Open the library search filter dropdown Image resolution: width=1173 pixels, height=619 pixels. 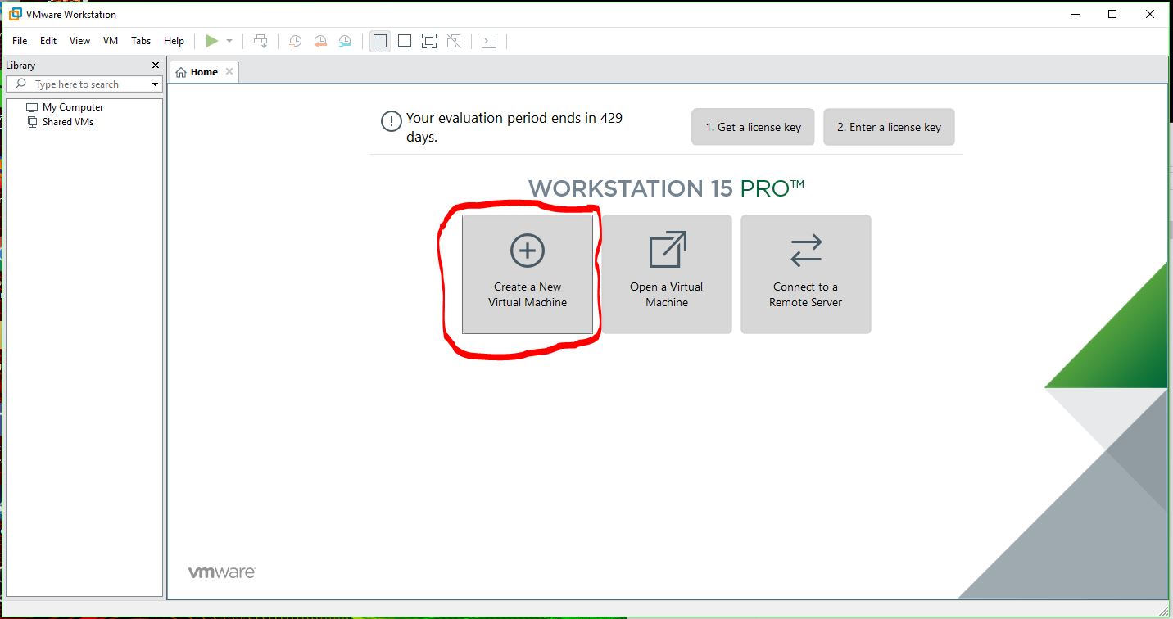pos(155,84)
